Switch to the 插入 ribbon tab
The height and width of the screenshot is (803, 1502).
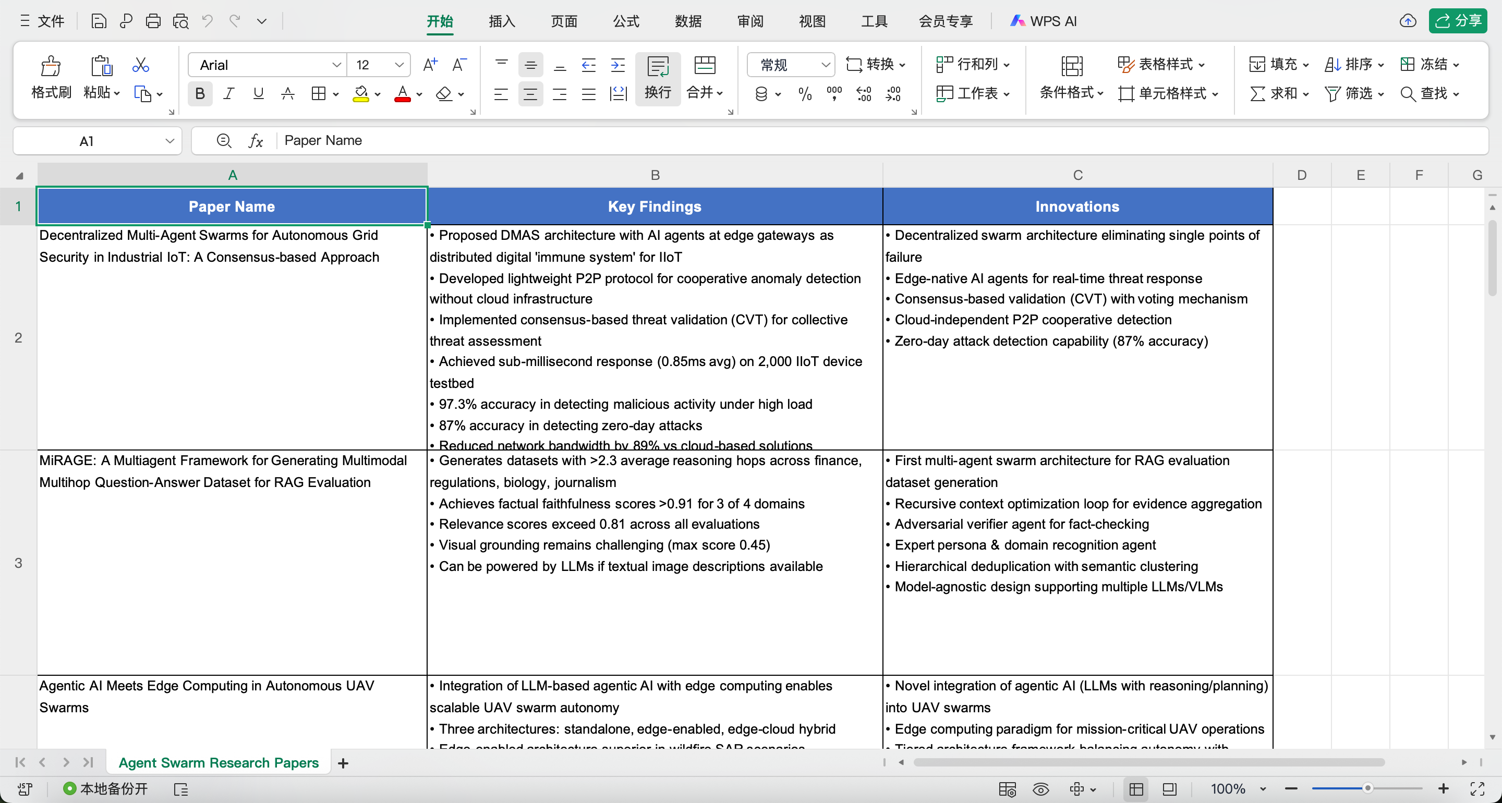[501, 21]
